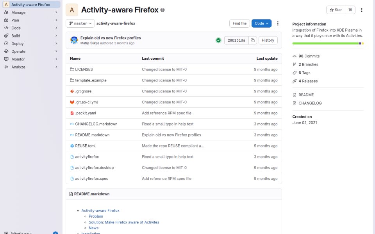Open the 2 Branches link
Viewport: 375px width, 234px height.
pyautogui.click(x=308, y=64)
